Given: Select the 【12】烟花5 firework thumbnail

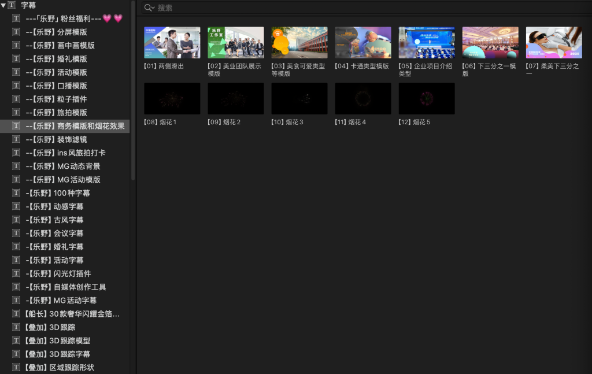Looking at the screenshot, I should pos(427,98).
